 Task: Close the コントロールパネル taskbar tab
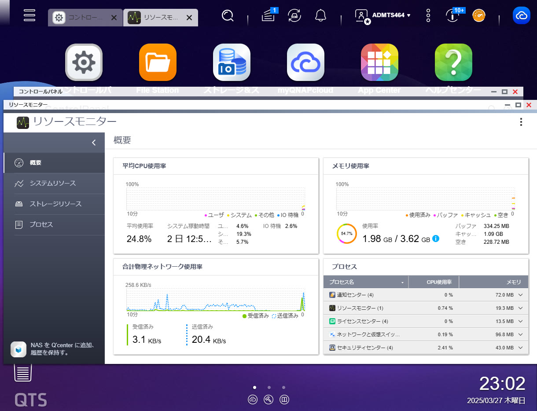[114, 18]
